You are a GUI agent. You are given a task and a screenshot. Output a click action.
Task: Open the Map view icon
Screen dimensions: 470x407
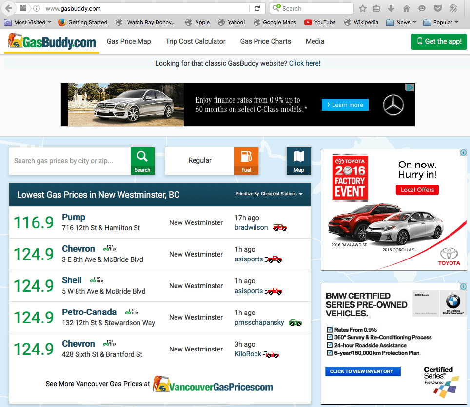[x=298, y=161]
